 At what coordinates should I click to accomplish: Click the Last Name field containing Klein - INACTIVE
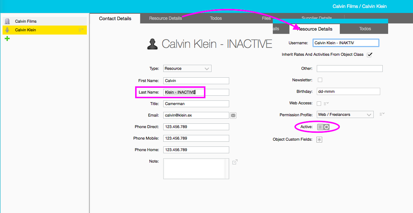click(x=196, y=92)
